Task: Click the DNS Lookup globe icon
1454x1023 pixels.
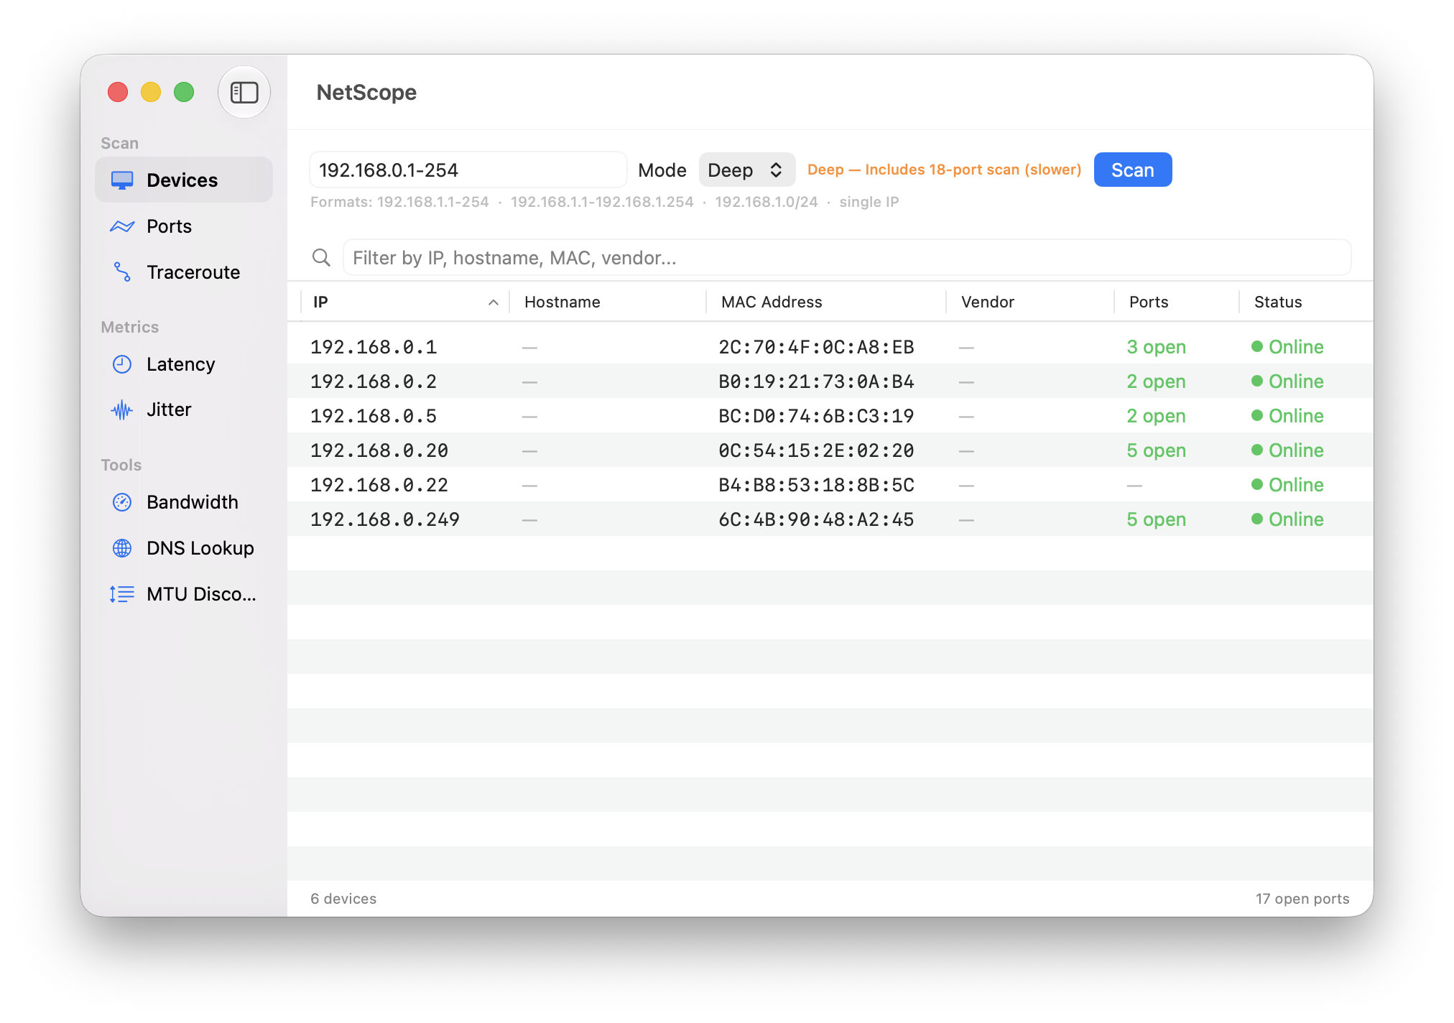Action: [x=122, y=548]
